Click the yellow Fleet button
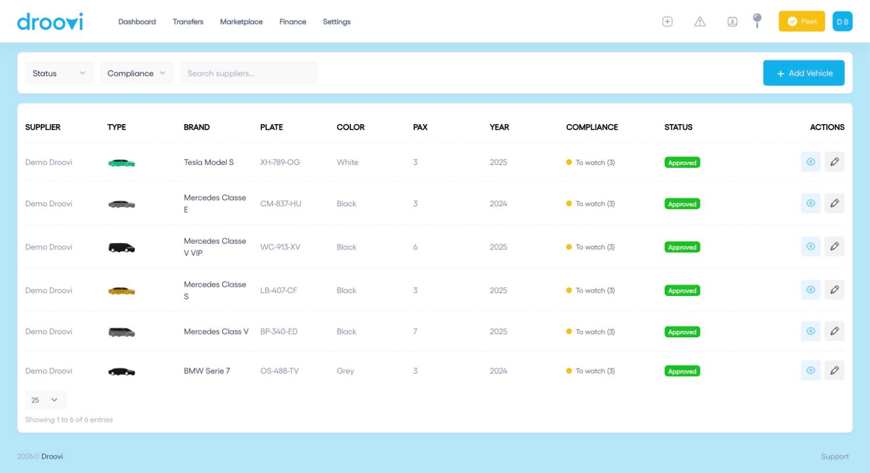The width and height of the screenshot is (870, 473). click(802, 22)
